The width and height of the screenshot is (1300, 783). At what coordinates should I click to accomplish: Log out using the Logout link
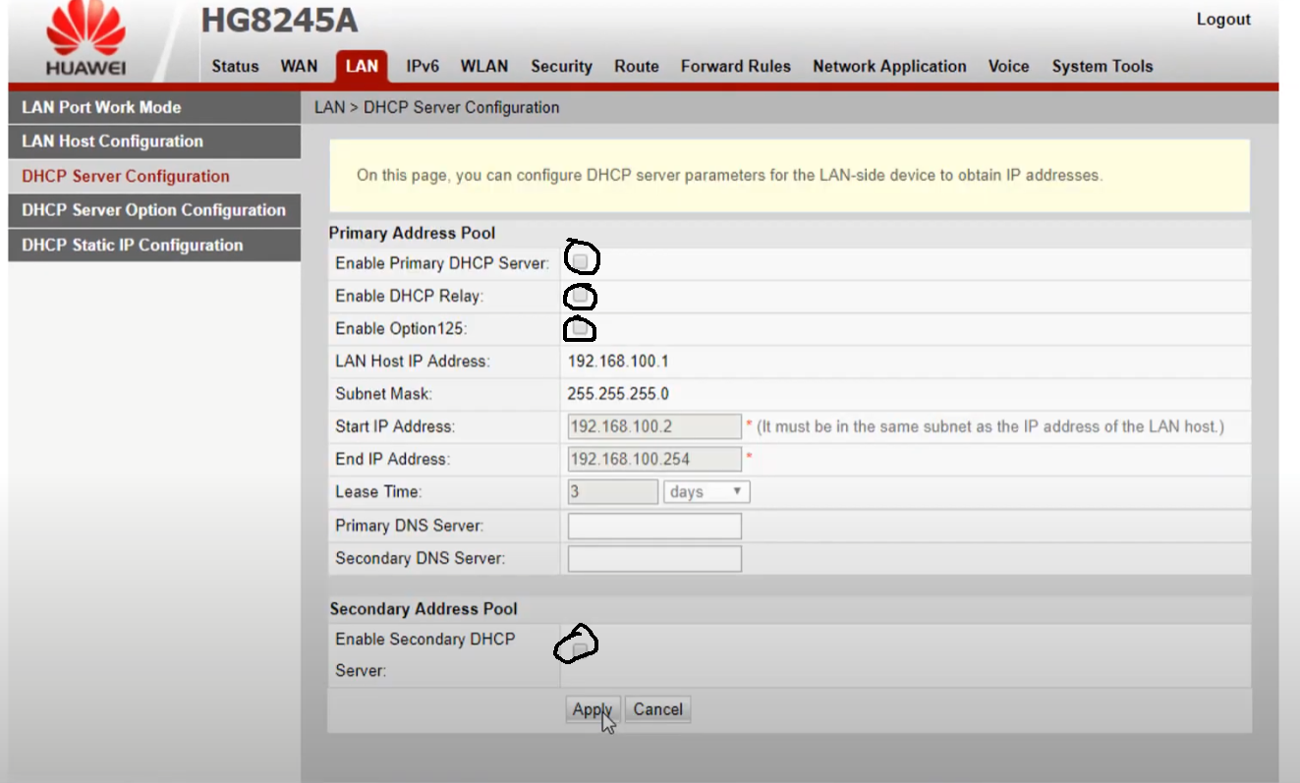(x=1223, y=20)
